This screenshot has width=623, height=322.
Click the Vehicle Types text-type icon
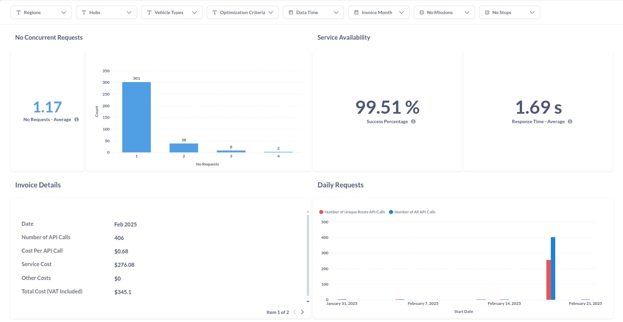[x=149, y=12]
